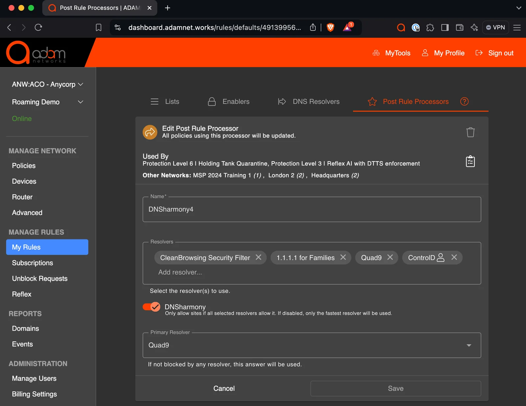Remove CleanBrowsing Security Filter resolver

coord(258,257)
